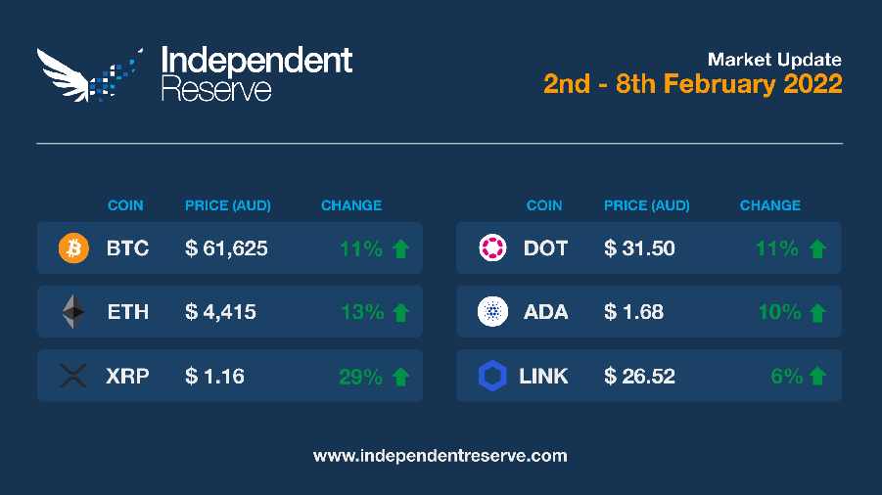Click the Cardano ADA icon
882x495 pixels.
pyautogui.click(x=492, y=311)
